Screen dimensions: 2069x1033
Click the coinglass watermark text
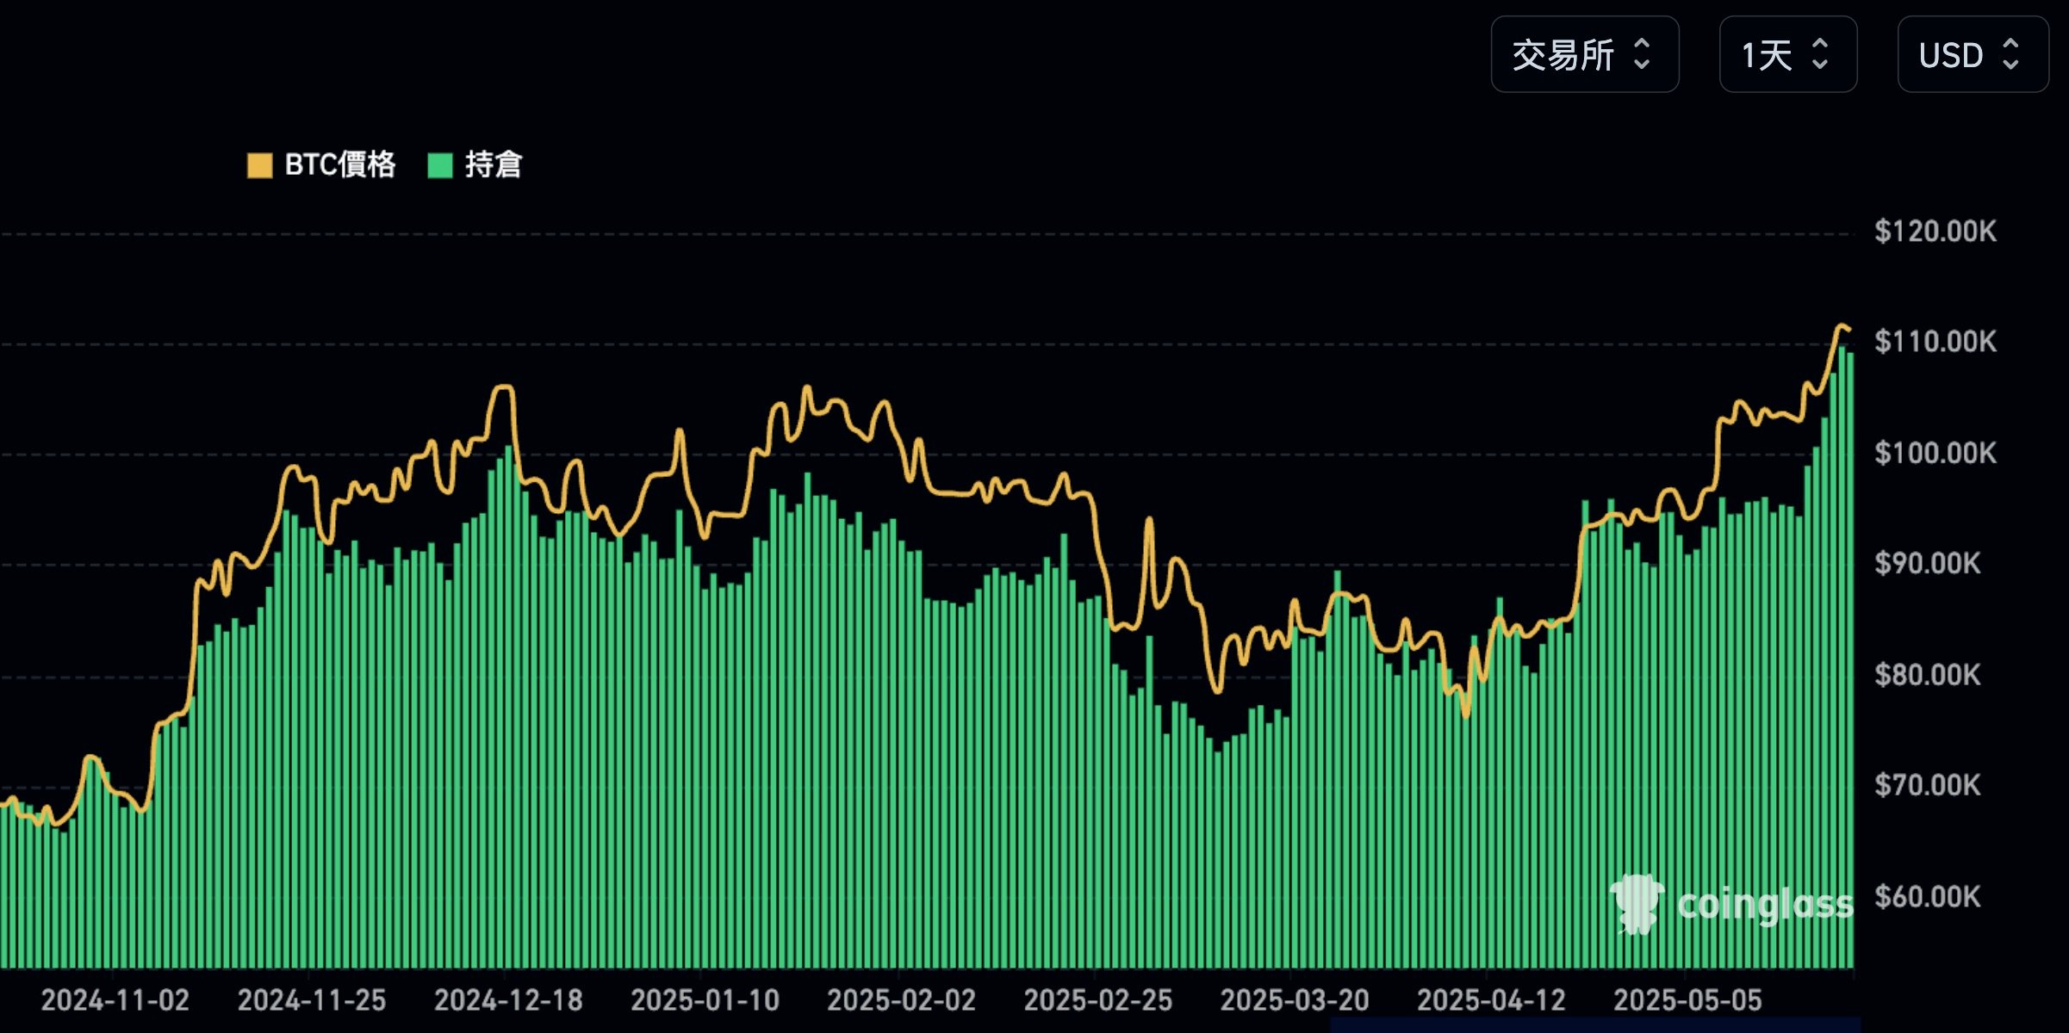coord(1765,905)
